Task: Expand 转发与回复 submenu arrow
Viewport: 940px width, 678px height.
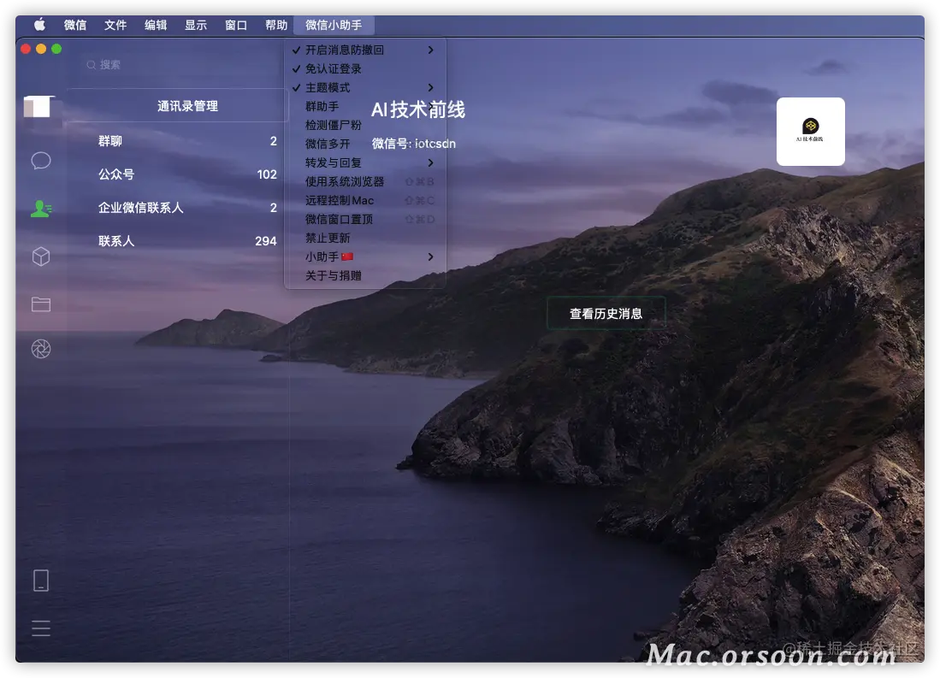Action: coord(430,162)
